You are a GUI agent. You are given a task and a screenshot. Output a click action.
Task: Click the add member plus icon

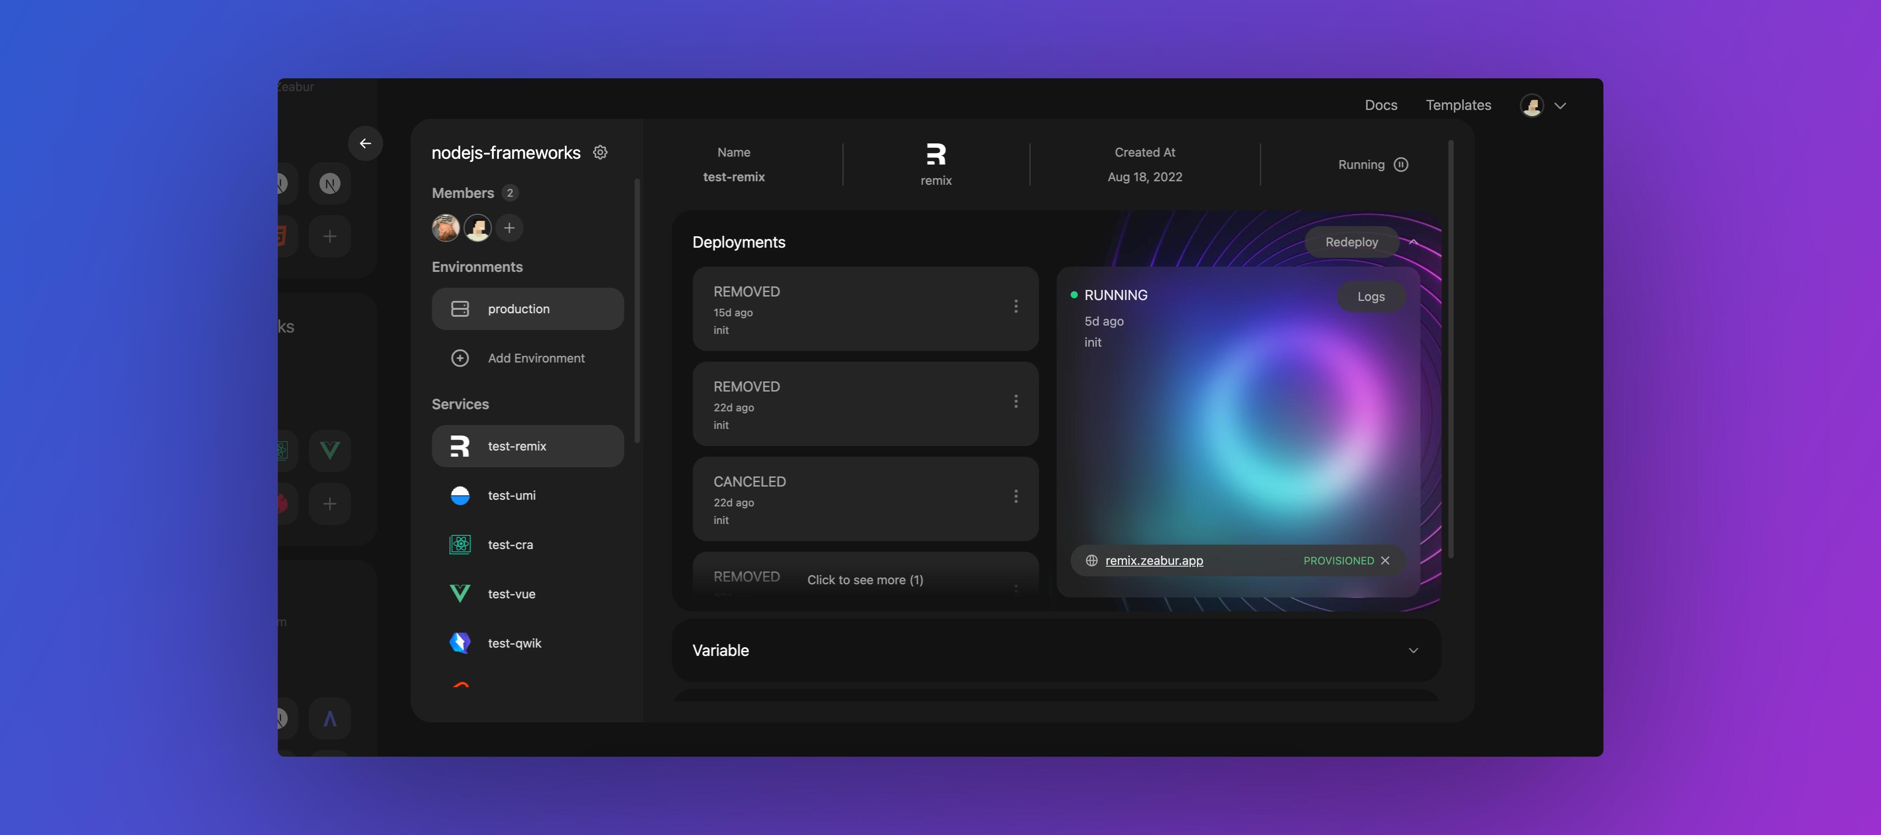[x=509, y=228]
